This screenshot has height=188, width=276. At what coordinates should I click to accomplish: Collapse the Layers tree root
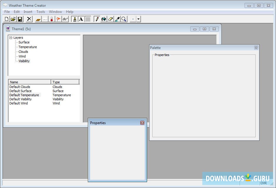[x=10, y=38]
